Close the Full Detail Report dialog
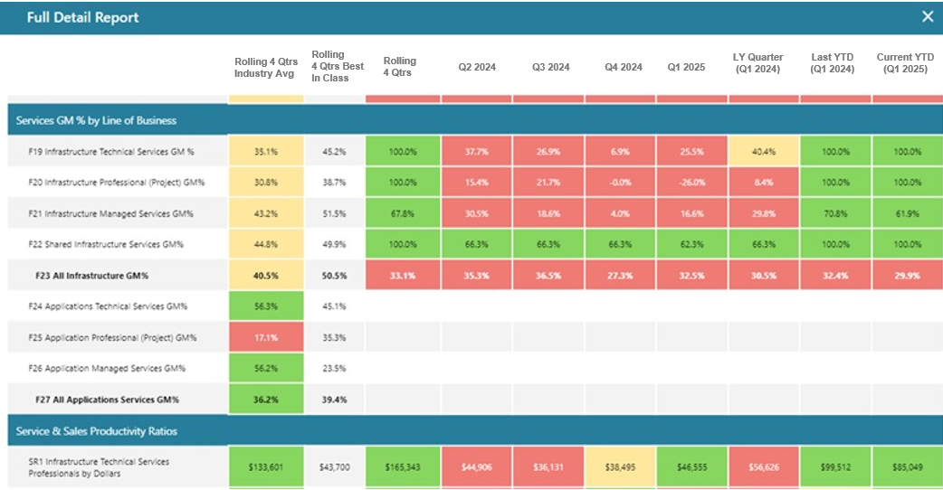The width and height of the screenshot is (943, 490). tap(928, 16)
